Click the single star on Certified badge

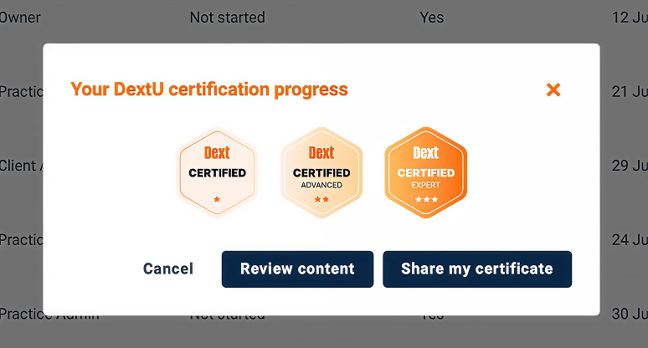click(217, 199)
